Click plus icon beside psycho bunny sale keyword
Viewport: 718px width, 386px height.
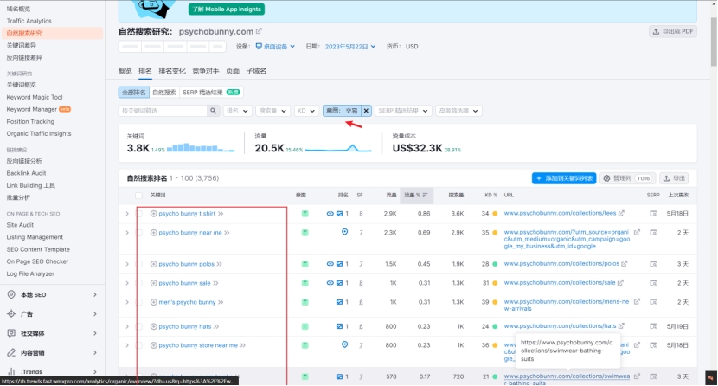click(154, 282)
